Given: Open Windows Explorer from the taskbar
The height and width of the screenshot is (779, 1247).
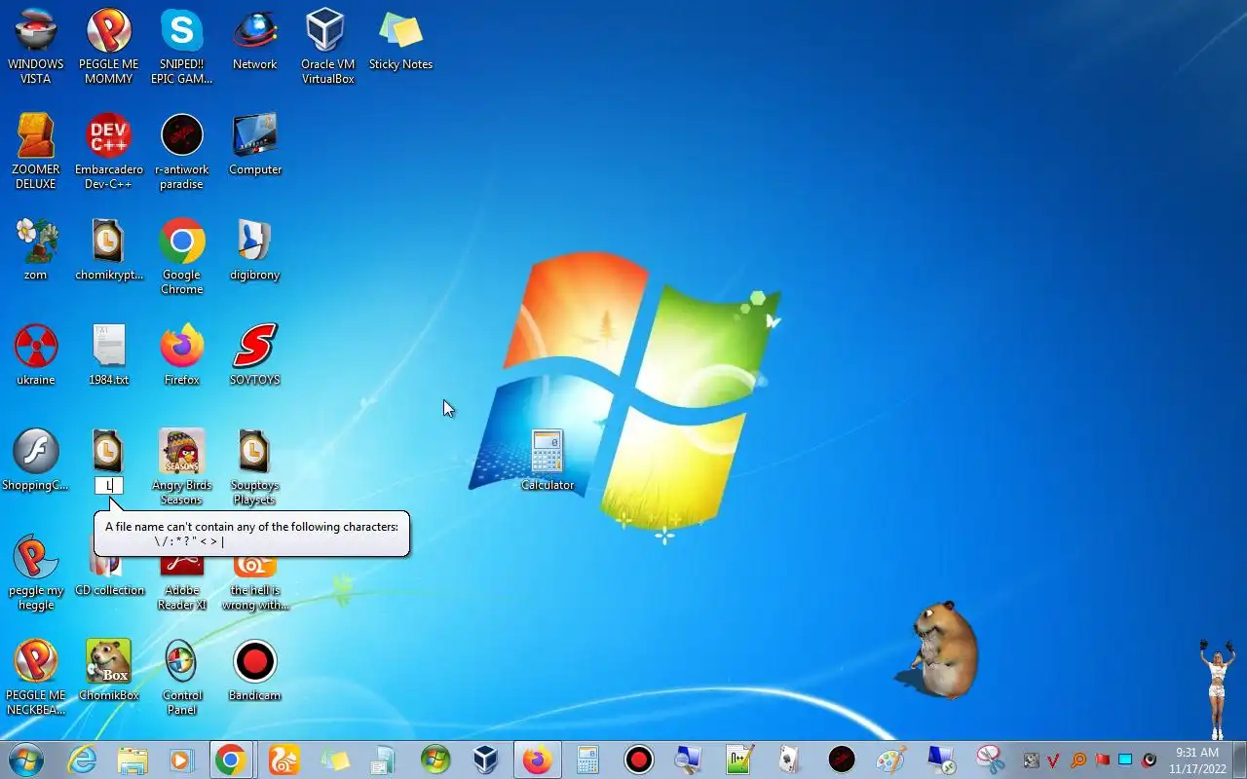Looking at the screenshot, I should [x=132, y=760].
